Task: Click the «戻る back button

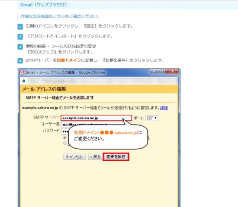Action: coord(95,157)
